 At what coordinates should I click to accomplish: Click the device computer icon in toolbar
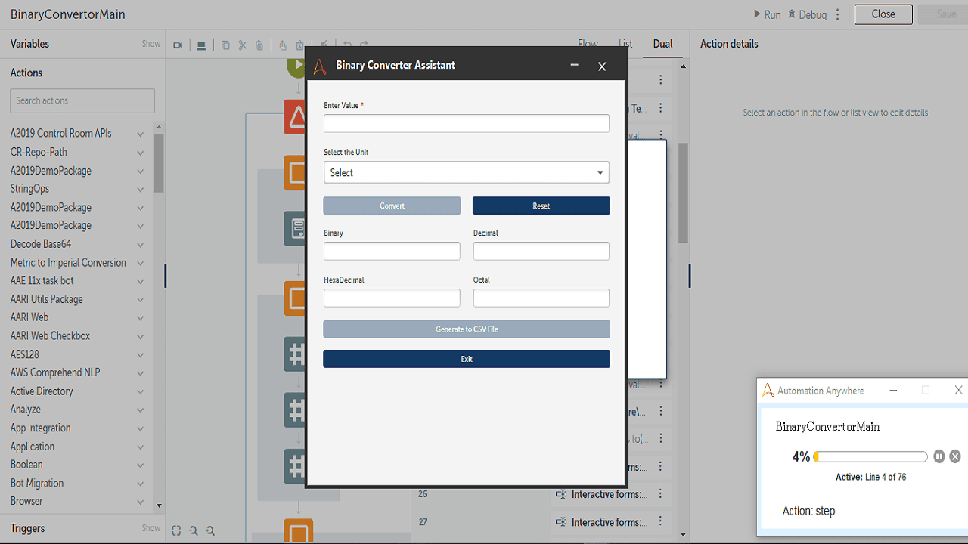pyautogui.click(x=201, y=45)
